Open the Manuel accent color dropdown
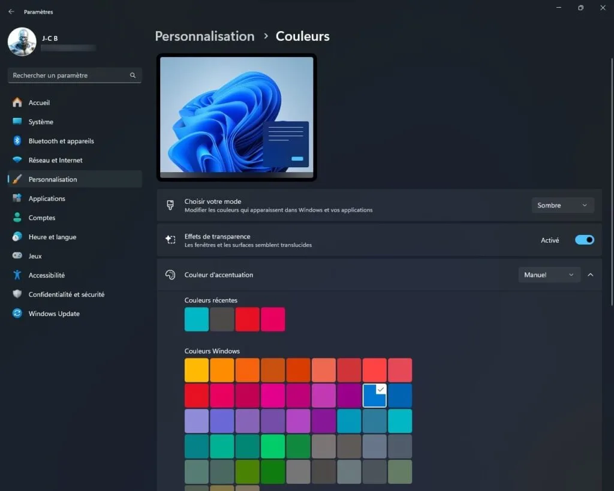This screenshot has height=491, width=614. (549, 275)
